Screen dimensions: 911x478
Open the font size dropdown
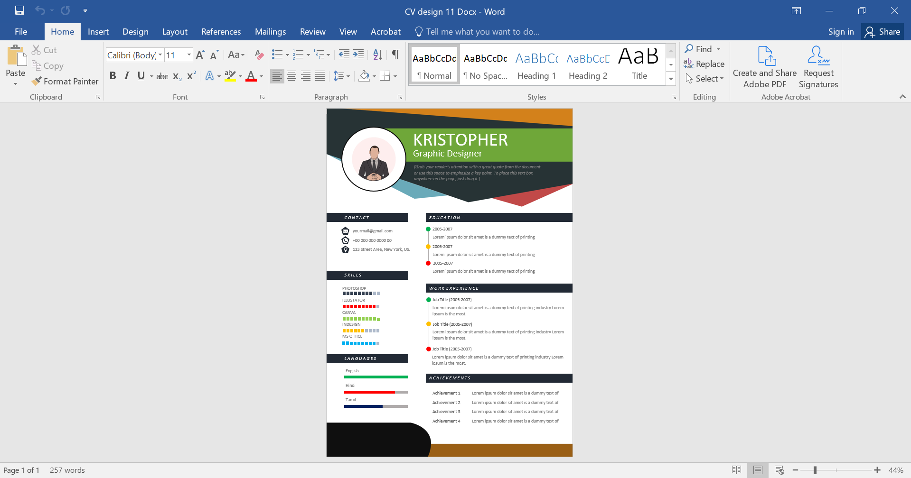pos(188,55)
